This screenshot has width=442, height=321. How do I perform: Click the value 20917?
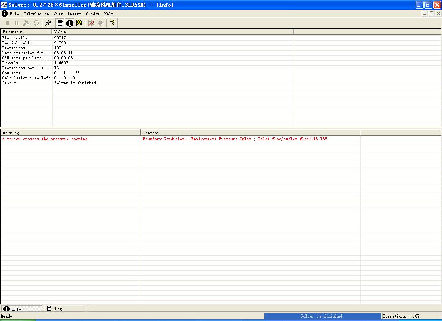pyautogui.click(x=60, y=38)
